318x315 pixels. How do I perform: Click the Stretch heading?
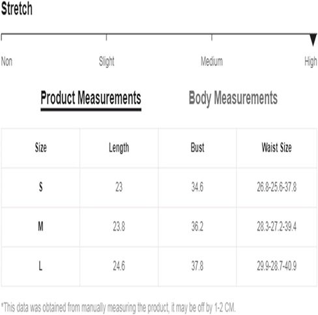tap(17, 8)
